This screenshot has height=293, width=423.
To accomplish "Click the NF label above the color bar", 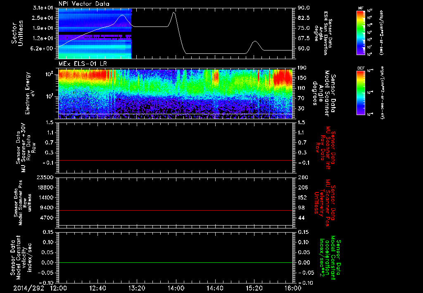I will 361,8.
